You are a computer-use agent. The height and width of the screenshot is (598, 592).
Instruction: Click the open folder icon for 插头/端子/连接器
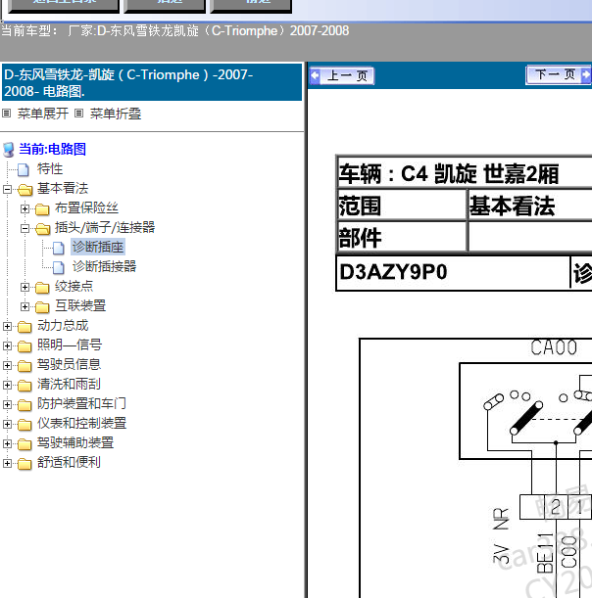pos(42,228)
